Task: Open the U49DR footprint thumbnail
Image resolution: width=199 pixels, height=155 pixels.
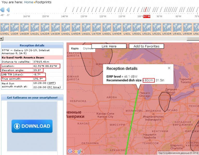Action: coord(117,28)
